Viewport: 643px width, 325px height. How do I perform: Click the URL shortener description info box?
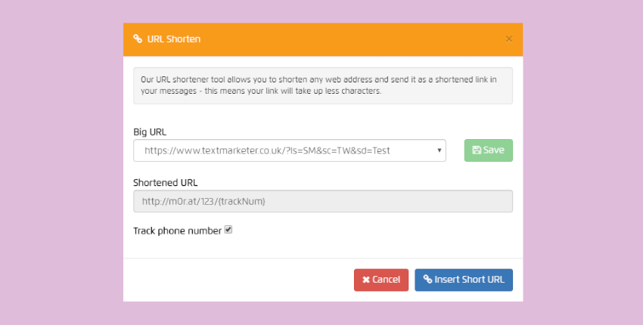pyautogui.click(x=323, y=85)
